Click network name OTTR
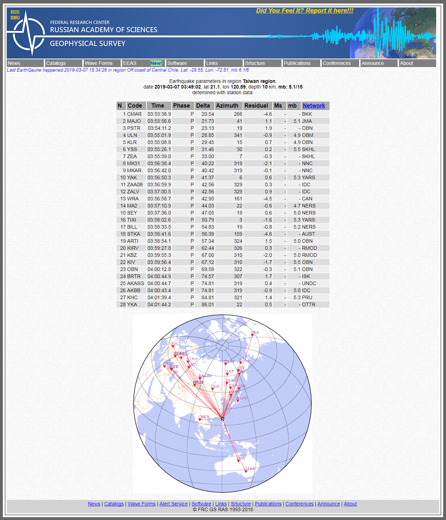Screen dimensions: 446x520 point(309,304)
